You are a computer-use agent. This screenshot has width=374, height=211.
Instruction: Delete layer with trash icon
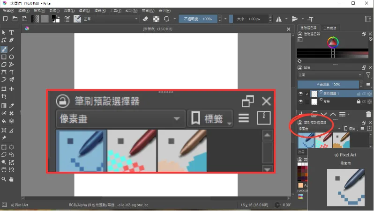click(x=368, y=114)
